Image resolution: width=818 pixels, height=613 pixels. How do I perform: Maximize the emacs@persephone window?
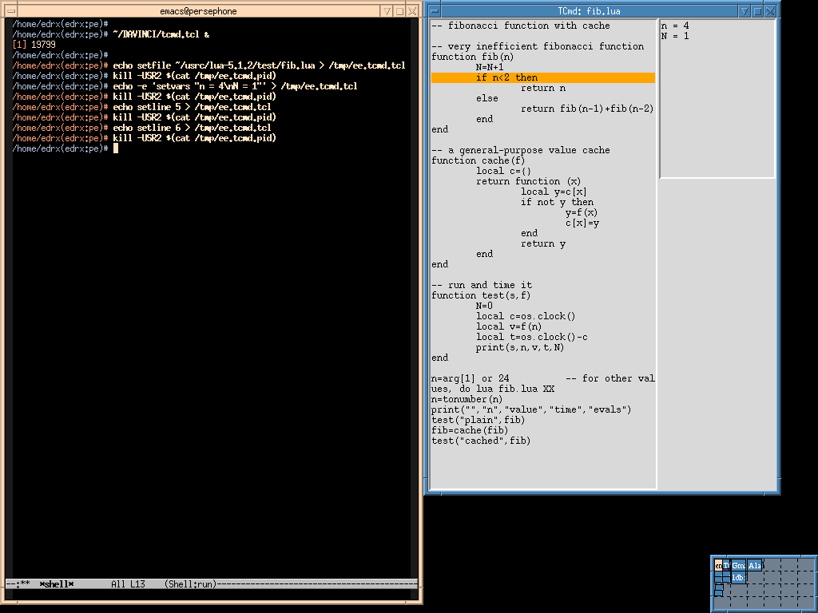click(x=399, y=11)
